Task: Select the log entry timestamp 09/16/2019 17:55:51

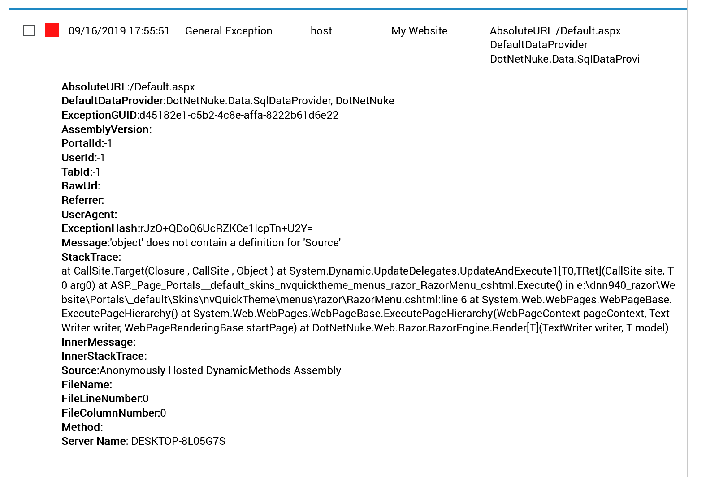Action: click(118, 31)
